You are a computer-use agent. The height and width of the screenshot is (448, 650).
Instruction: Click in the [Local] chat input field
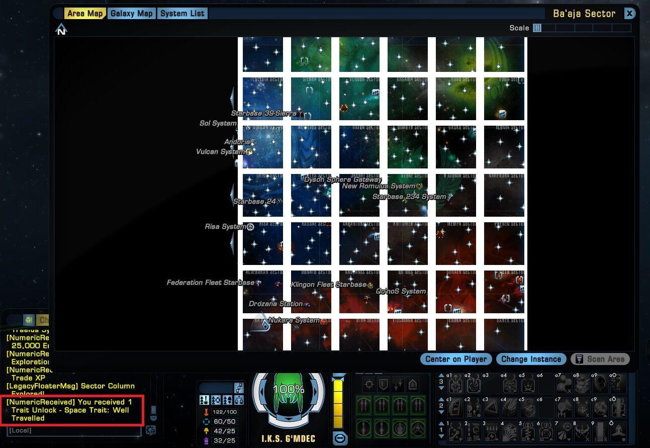tap(74, 430)
